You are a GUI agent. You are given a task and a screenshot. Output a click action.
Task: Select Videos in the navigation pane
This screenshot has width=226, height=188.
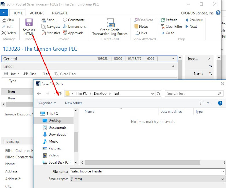51,155
